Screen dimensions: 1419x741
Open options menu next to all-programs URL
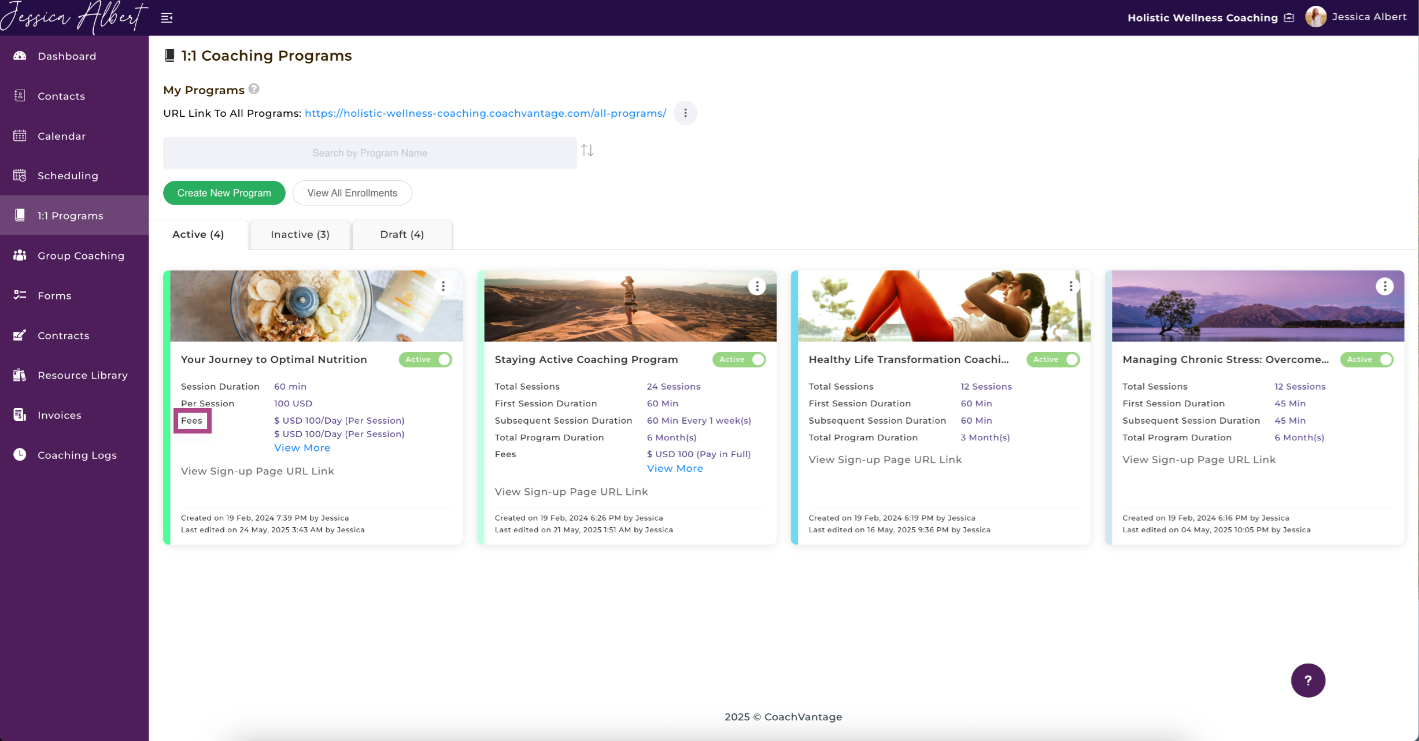[x=685, y=113]
